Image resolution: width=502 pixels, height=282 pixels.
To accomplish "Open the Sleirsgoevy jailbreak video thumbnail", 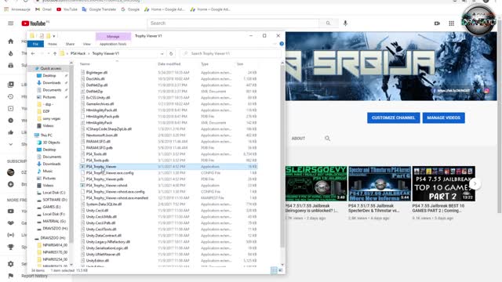I will (316, 183).
